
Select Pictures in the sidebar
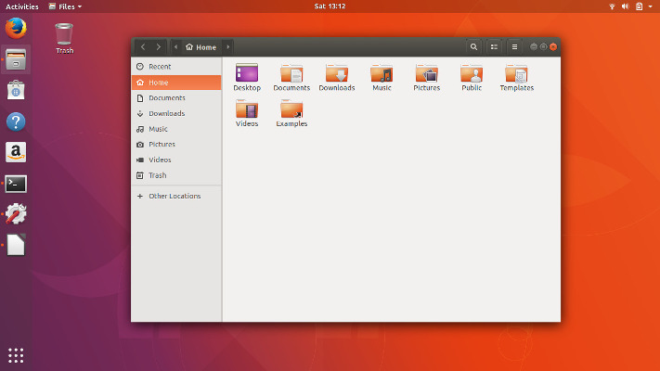click(176, 145)
